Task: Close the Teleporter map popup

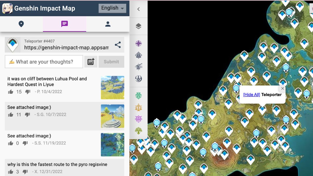Action: (x=282, y=89)
